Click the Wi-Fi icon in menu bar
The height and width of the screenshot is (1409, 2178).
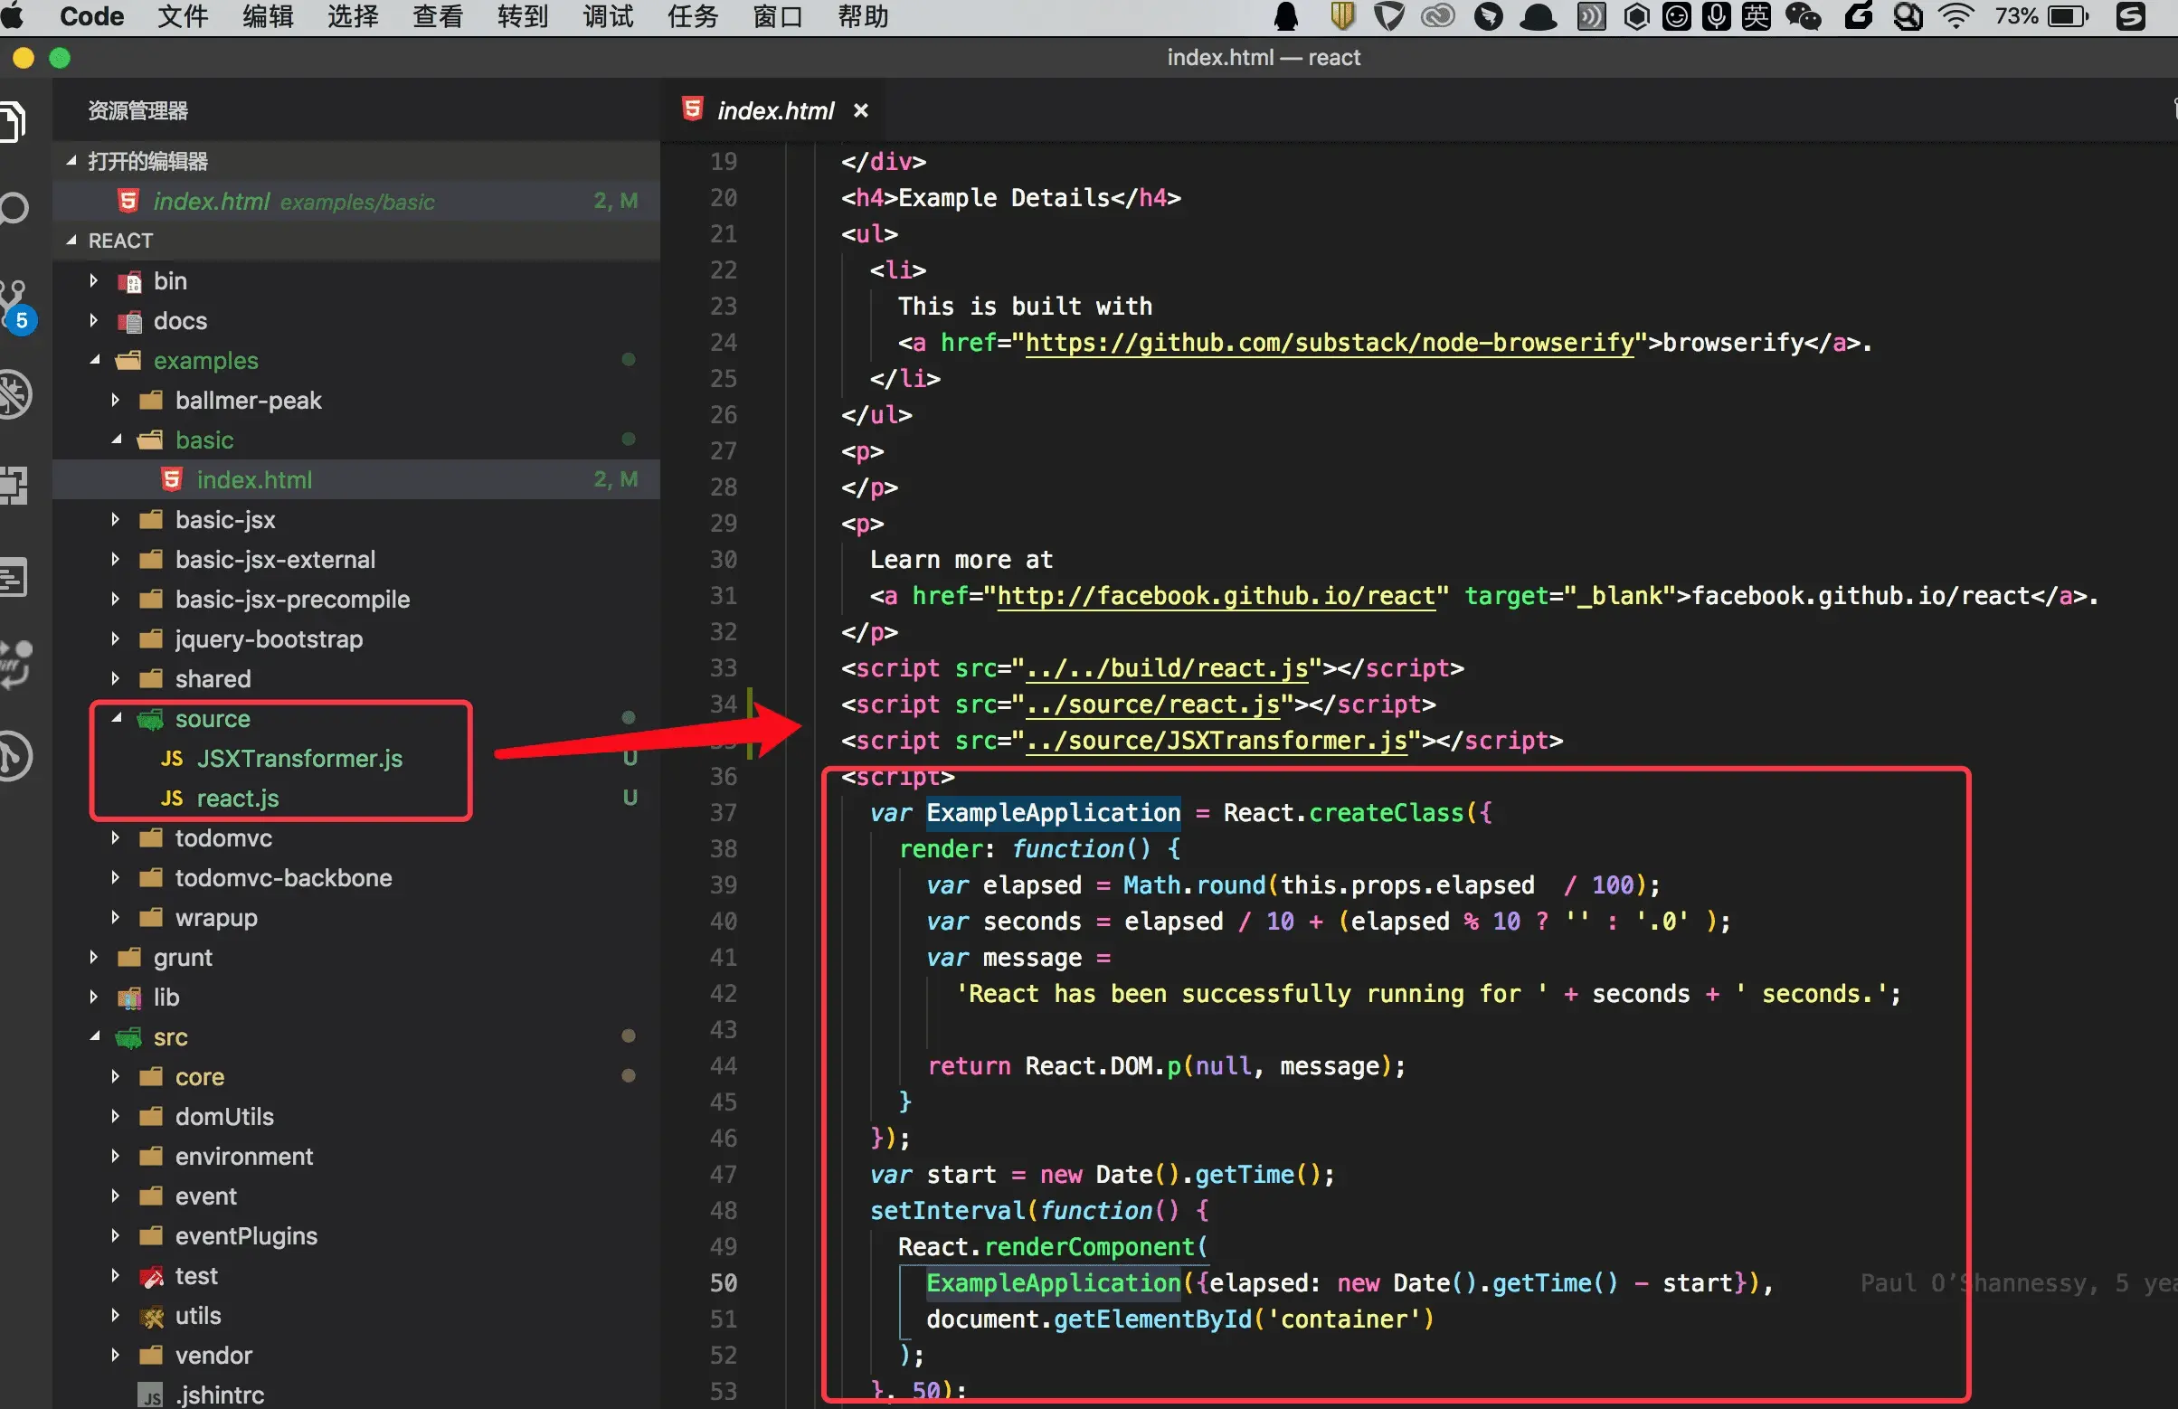[x=1955, y=16]
